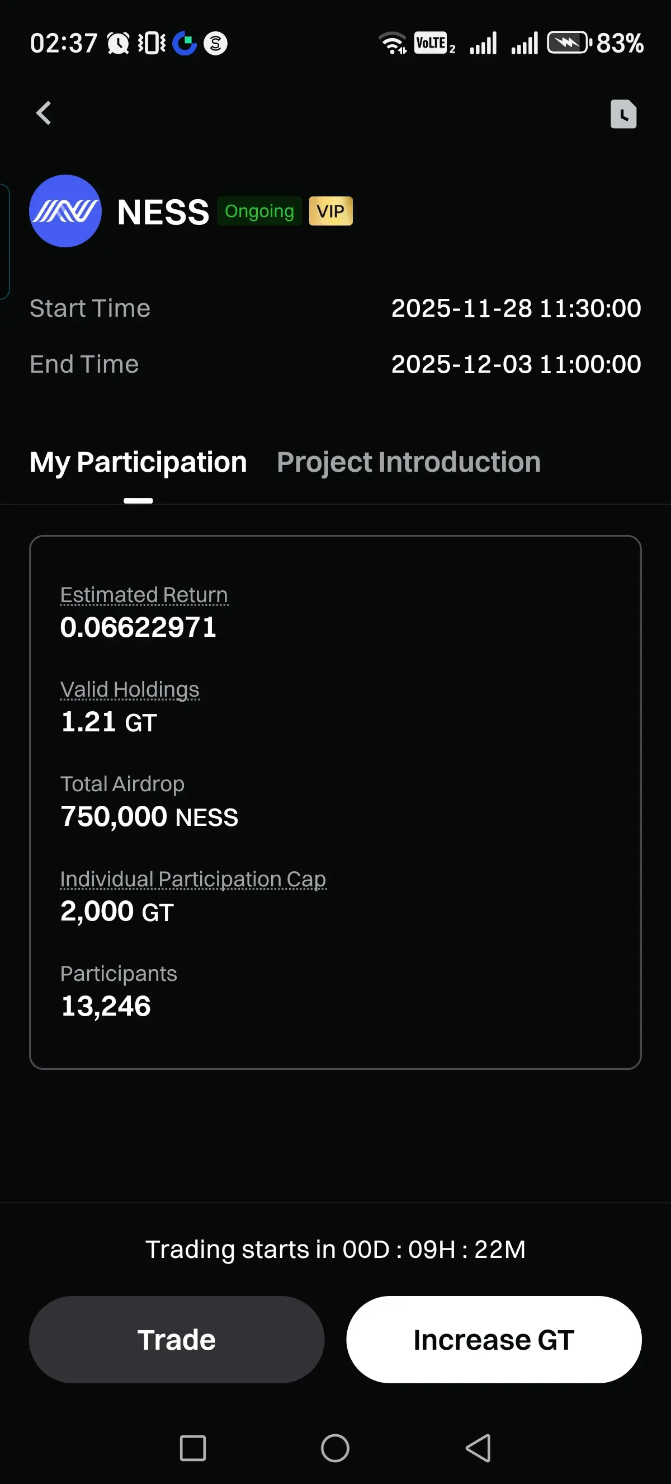This screenshot has height=1484, width=671.
Task: Switch to the Project Introduction tab
Action: click(x=409, y=462)
